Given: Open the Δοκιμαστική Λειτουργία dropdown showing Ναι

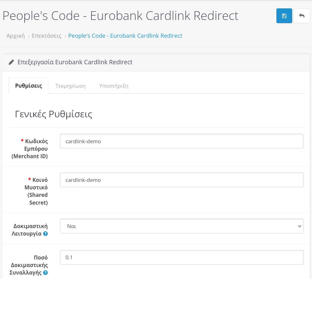Looking at the screenshot, I should 181,226.
